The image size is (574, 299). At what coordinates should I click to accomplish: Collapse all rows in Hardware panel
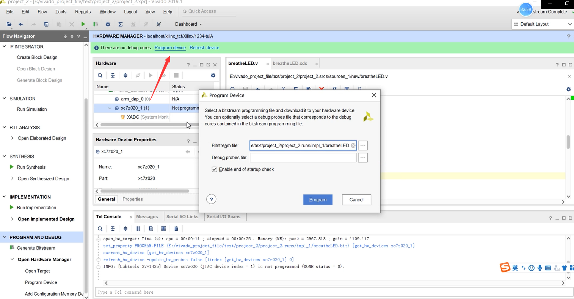click(113, 75)
